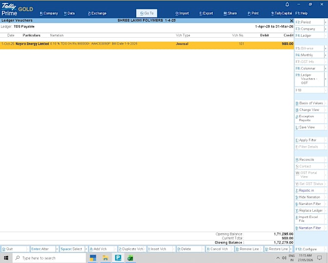This screenshot has width=328, height=263.
Task: Open 9: TallyCapital
Action: (282, 13)
